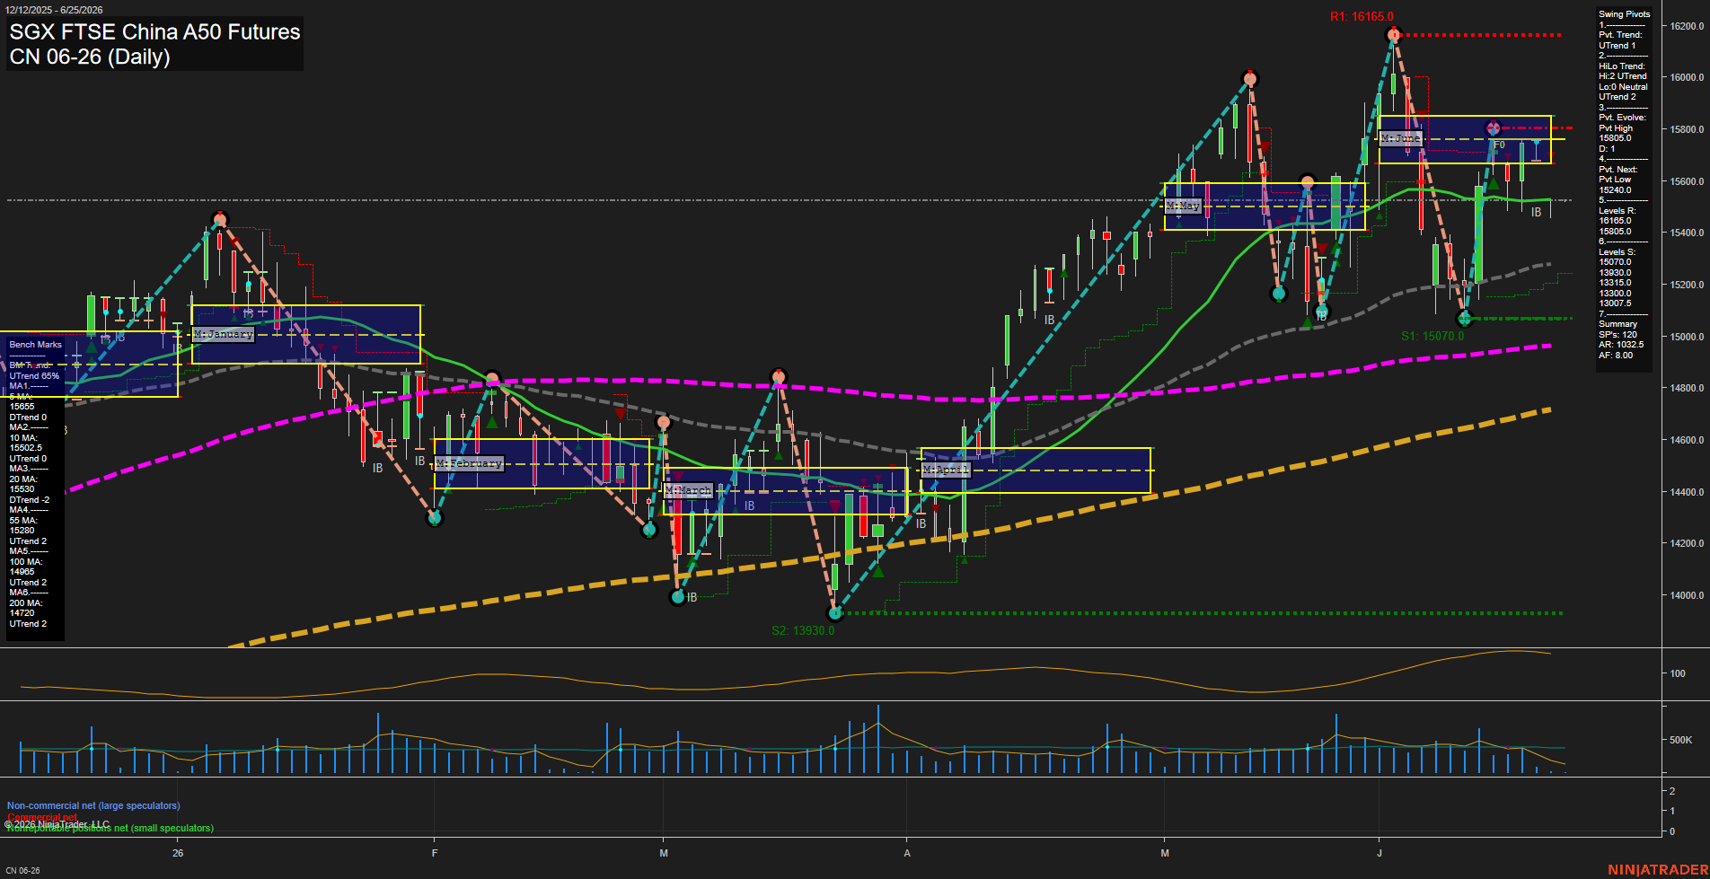1710x879 pixels.
Task: Click the 100 indicator axis label
Action: pyautogui.click(x=1678, y=673)
